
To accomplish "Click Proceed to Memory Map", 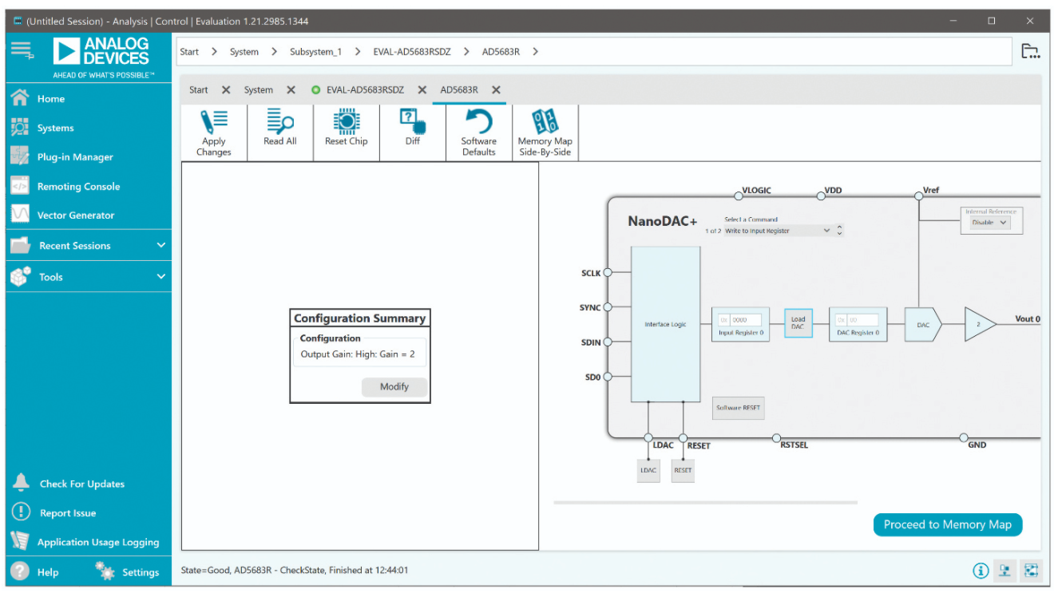I will pos(948,524).
